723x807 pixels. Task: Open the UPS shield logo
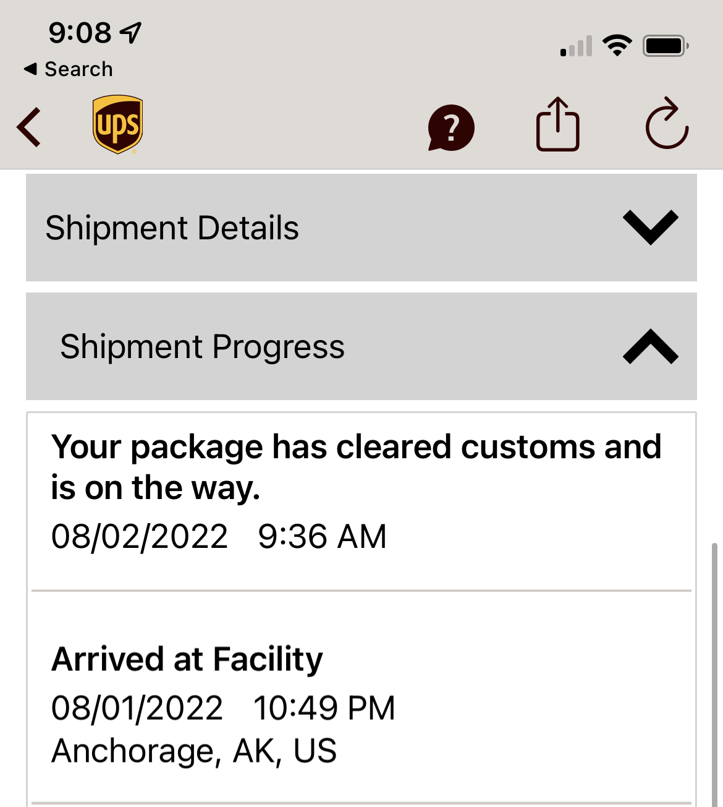click(117, 124)
